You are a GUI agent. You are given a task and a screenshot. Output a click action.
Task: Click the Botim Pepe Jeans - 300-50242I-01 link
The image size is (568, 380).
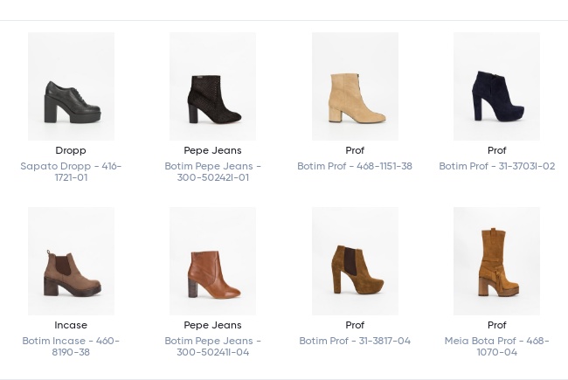(212, 171)
